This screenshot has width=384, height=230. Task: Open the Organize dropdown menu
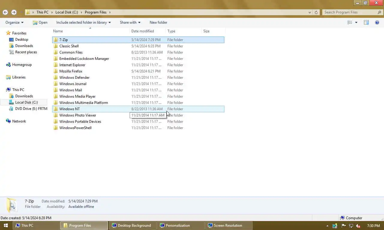14,22
